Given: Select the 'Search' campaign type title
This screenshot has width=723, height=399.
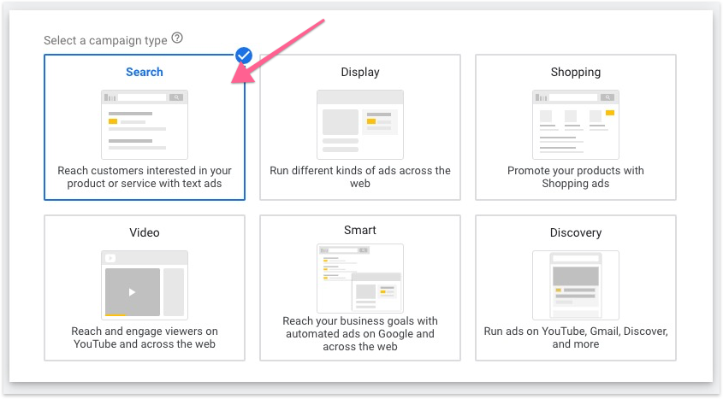Looking at the screenshot, I should pos(145,72).
